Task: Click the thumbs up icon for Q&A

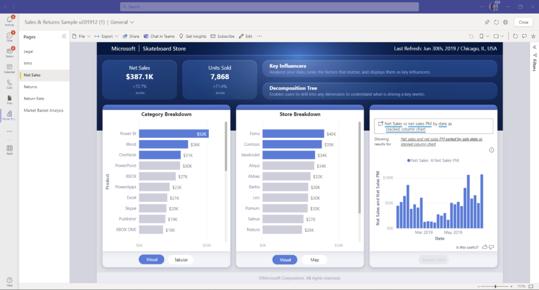Action: click(x=485, y=247)
